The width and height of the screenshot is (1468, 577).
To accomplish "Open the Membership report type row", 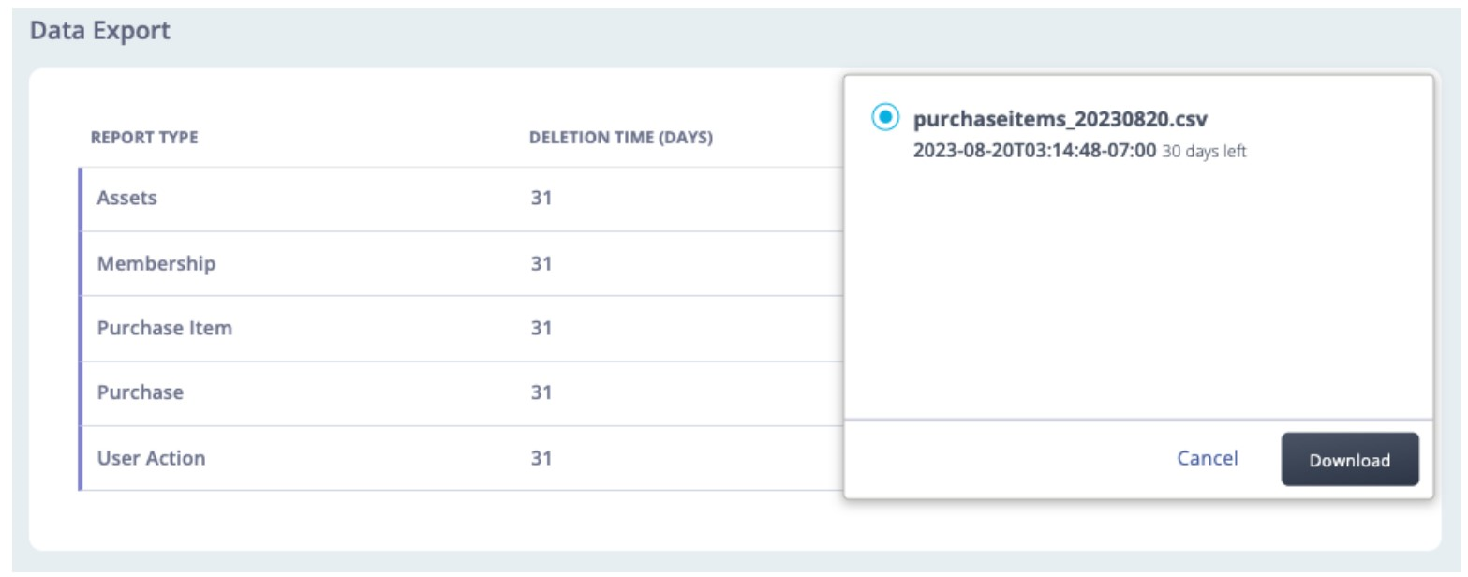I will (461, 264).
